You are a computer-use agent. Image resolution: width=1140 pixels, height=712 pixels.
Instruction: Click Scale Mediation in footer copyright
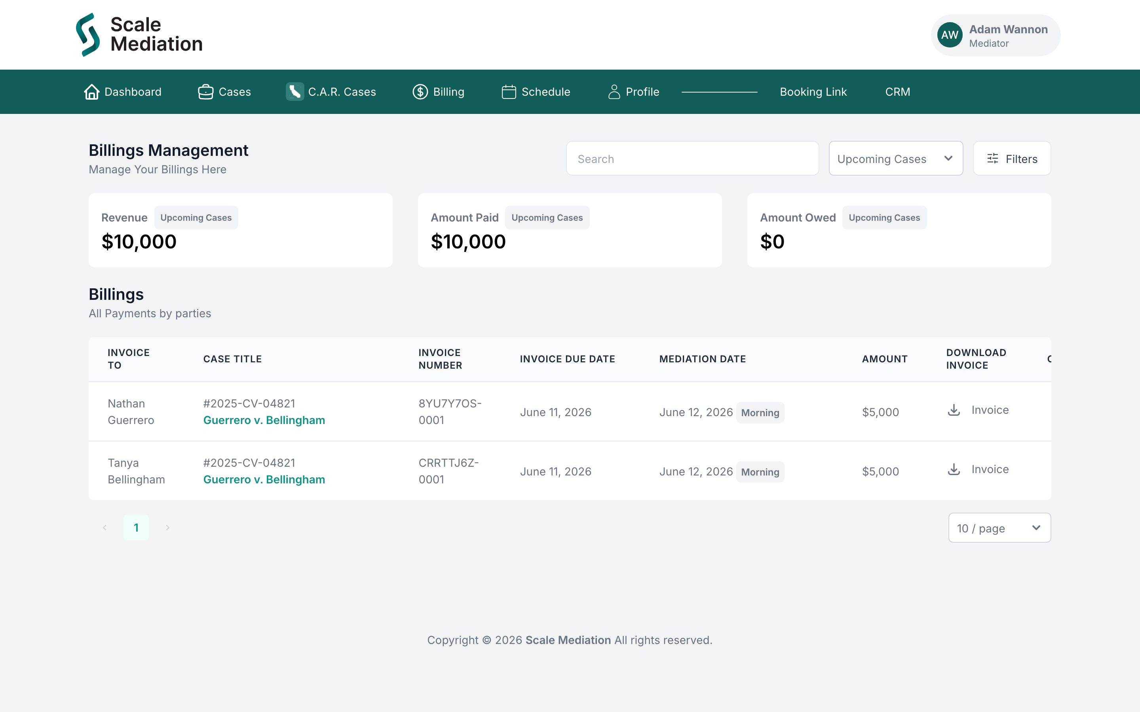(568, 640)
